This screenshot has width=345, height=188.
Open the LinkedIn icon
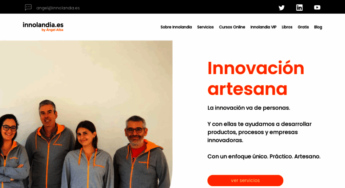tap(299, 8)
